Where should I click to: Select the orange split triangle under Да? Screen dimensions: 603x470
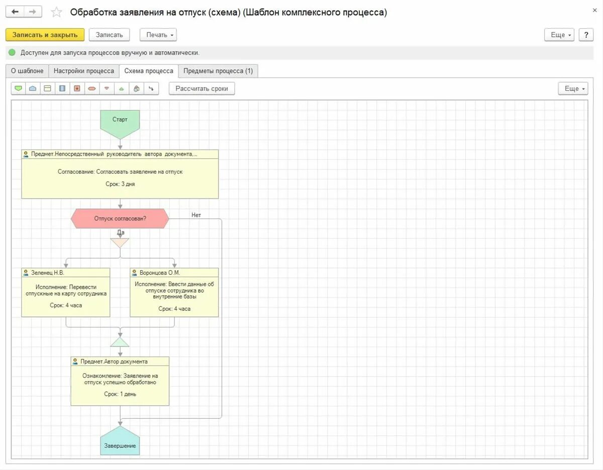pyautogui.click(x=120, y=243)
